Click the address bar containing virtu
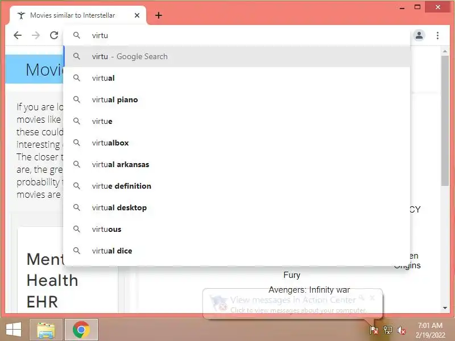 click(x=237, y=35)
